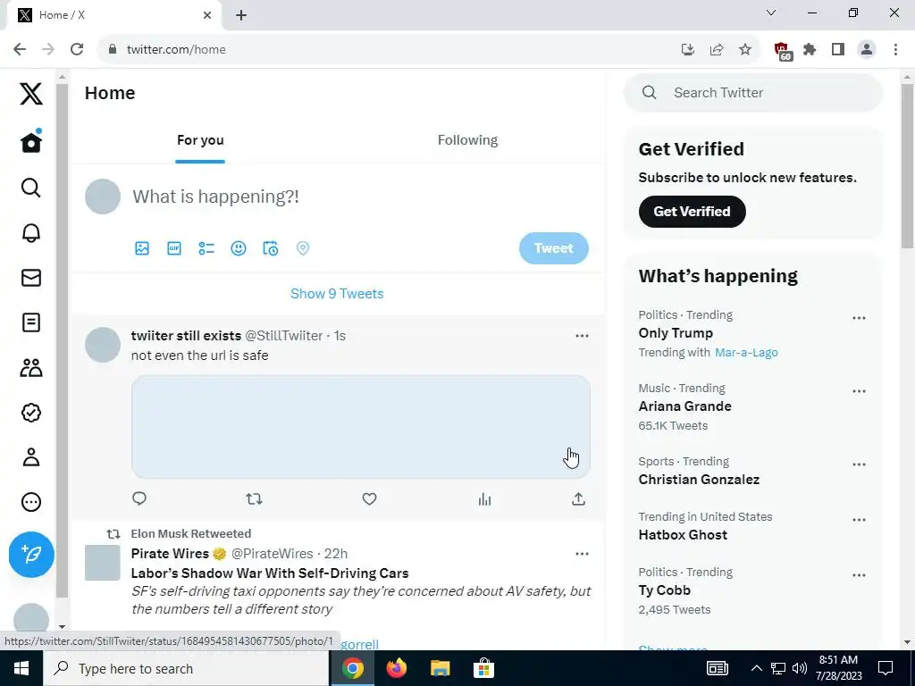Open Windows Start menu
This screenshot has width=915, height=686.
(x=21, y=668)
